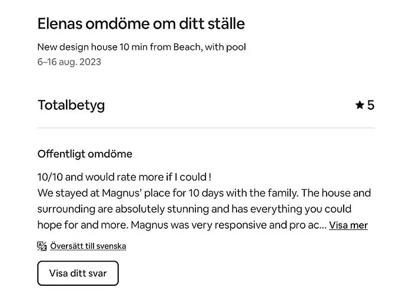Viewport: 412px width, 294px height.
Task: Translate review via Översätt till svenska
Action: [x=88, y=246]
